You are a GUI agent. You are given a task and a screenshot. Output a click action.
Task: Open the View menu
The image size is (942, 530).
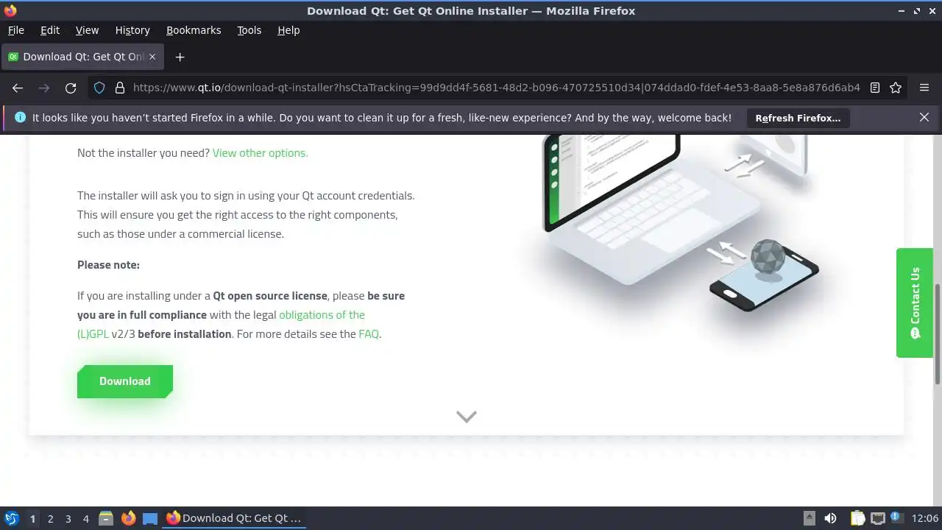click(x=87, y=30)
